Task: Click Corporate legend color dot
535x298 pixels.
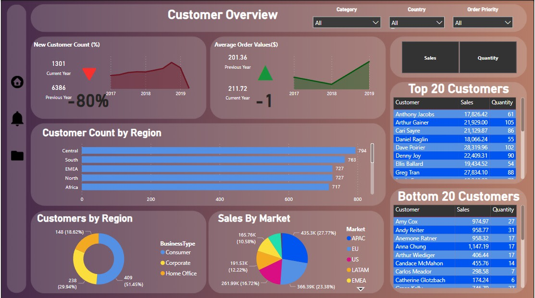Action: tap(163, 263)
